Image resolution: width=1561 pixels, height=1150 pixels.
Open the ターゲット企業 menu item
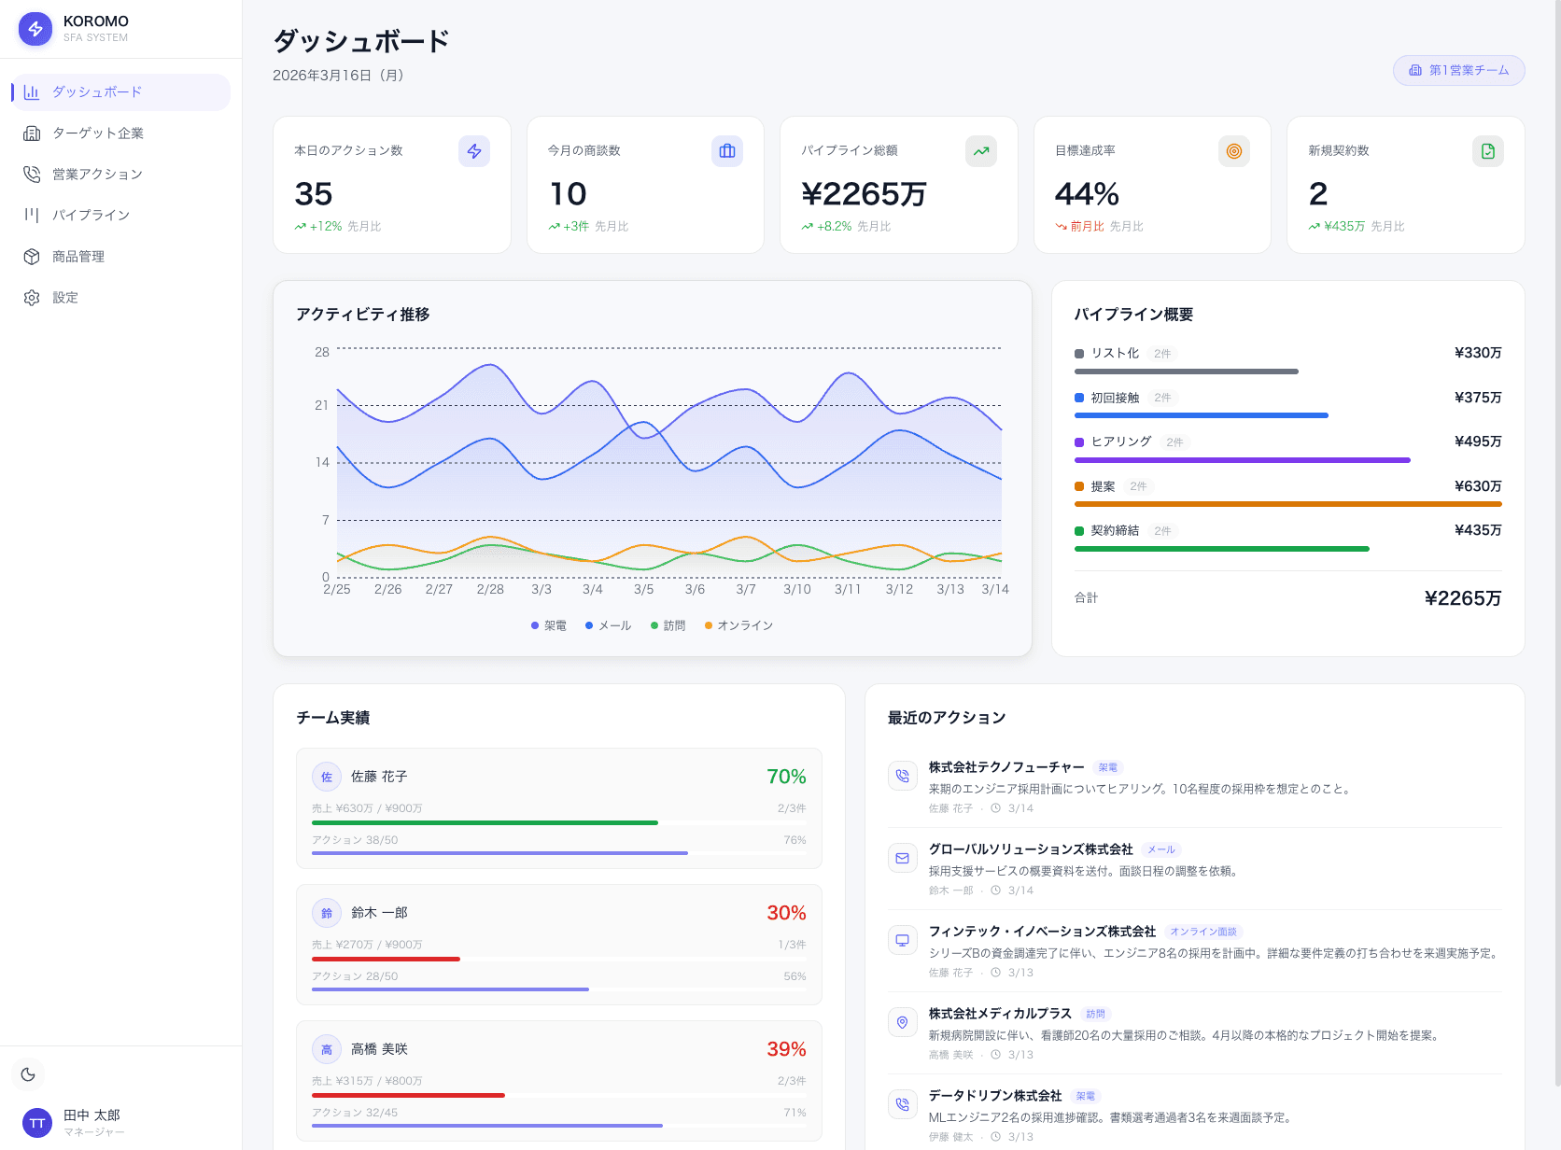coord(98,133)
